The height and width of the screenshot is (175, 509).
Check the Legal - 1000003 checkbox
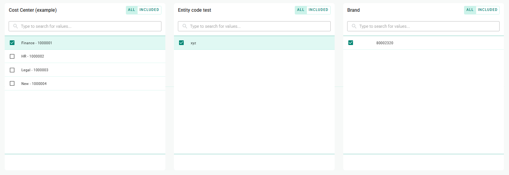12,70
